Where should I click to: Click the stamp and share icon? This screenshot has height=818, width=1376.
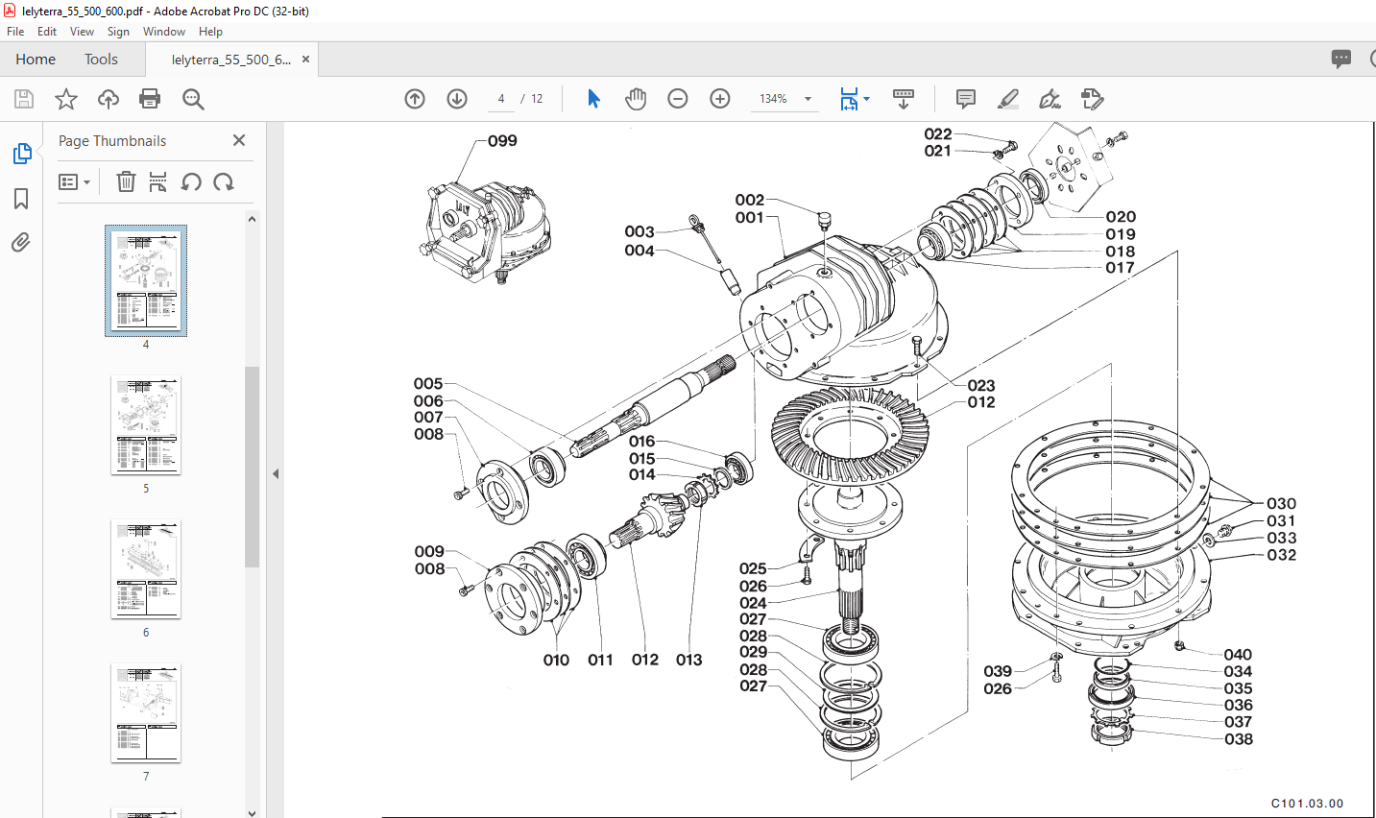point(1092,99)
